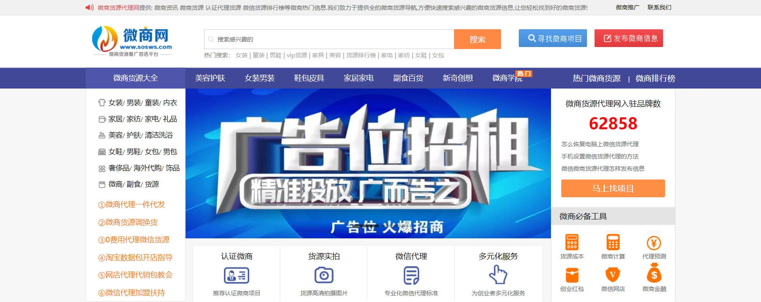Viewport: 761px width, 302px height.
Task: Click hot search keyword 货源排行榜
Action: pyautogui.click(x=361, y=55)
